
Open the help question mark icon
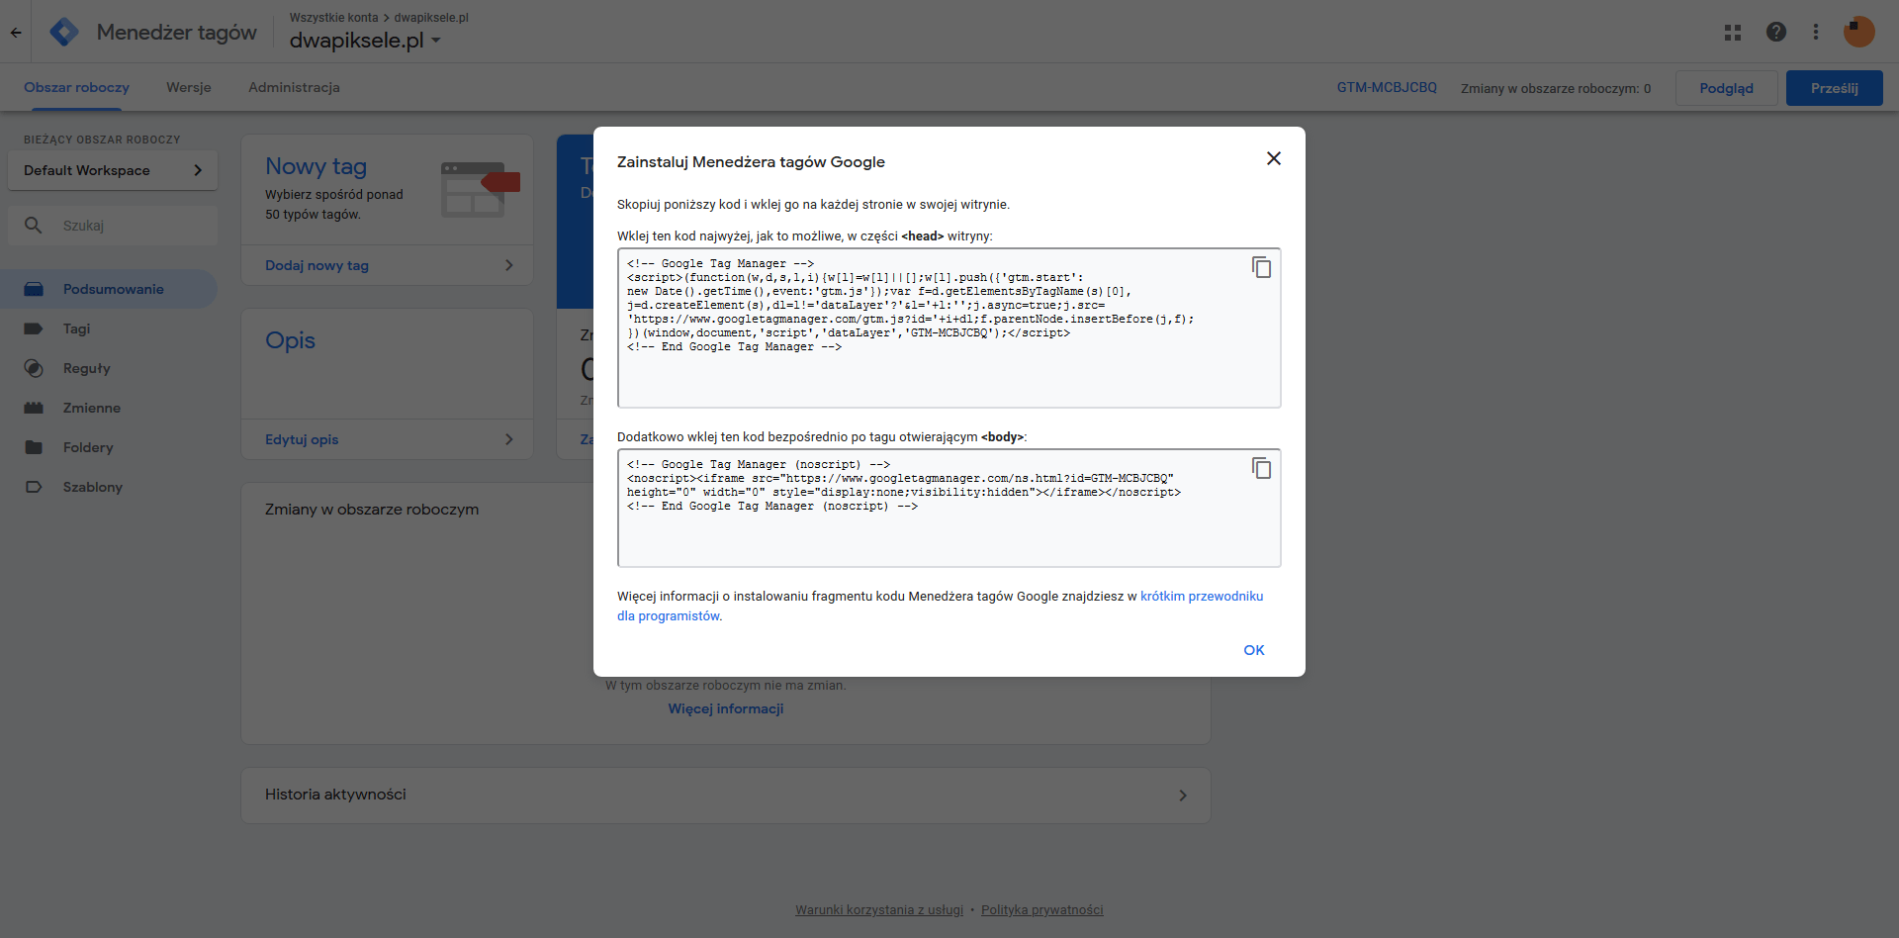click(1775, 32)
